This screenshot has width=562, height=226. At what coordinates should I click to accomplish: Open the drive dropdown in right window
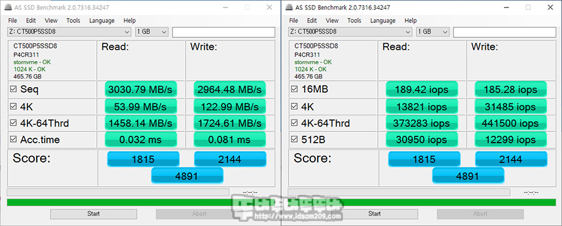coord(350,32)
